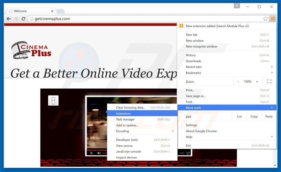Click the Chrome user profile icon
The height and width of the screenshot is (172, 281).
[237, 6]
